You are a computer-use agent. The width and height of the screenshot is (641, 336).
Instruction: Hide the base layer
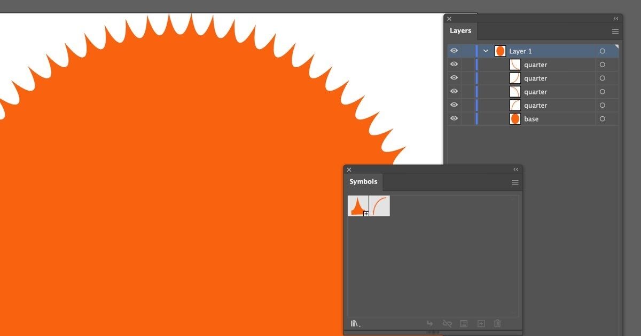(x=454, y=118)
